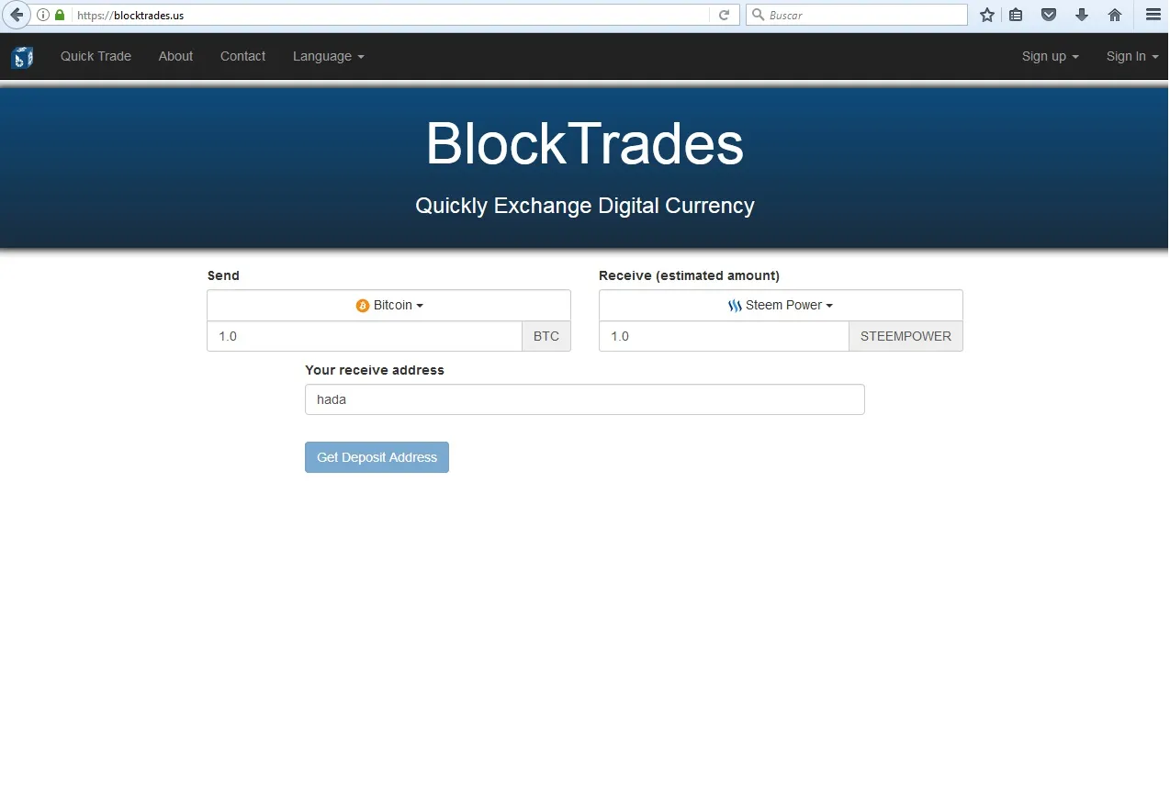Click the BlockTrades logo icon
Viewport: 1170px width, 808px height.
click(x=22, y=57)
